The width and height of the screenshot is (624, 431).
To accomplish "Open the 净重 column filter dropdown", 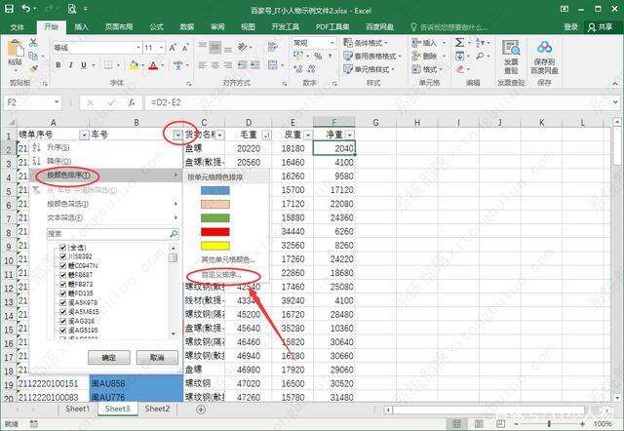I will [349, 135].
